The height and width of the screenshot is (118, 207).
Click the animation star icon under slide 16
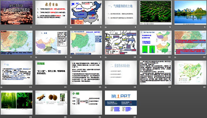point(106,87)
